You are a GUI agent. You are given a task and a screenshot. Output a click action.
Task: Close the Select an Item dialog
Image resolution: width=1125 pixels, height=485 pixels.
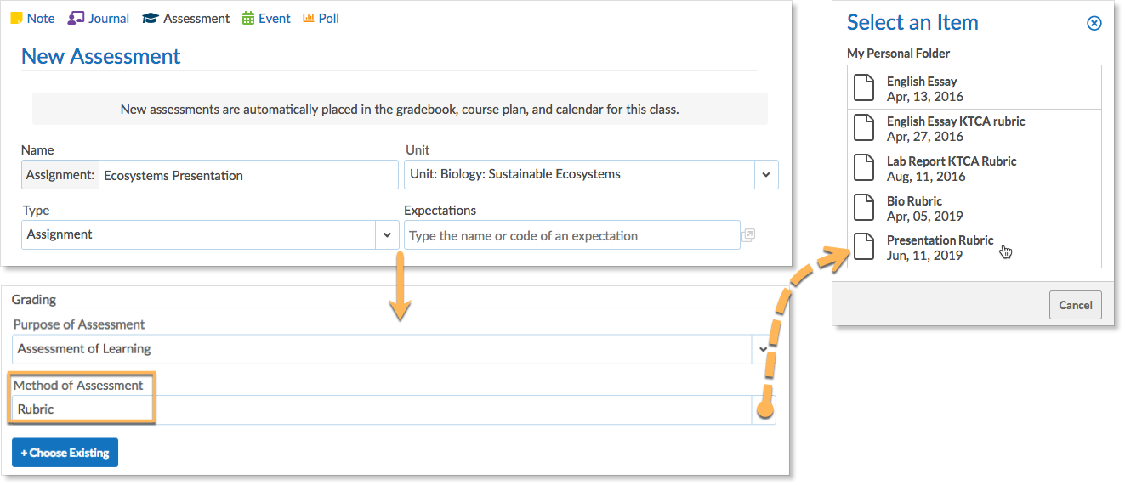click(1094, 23)
